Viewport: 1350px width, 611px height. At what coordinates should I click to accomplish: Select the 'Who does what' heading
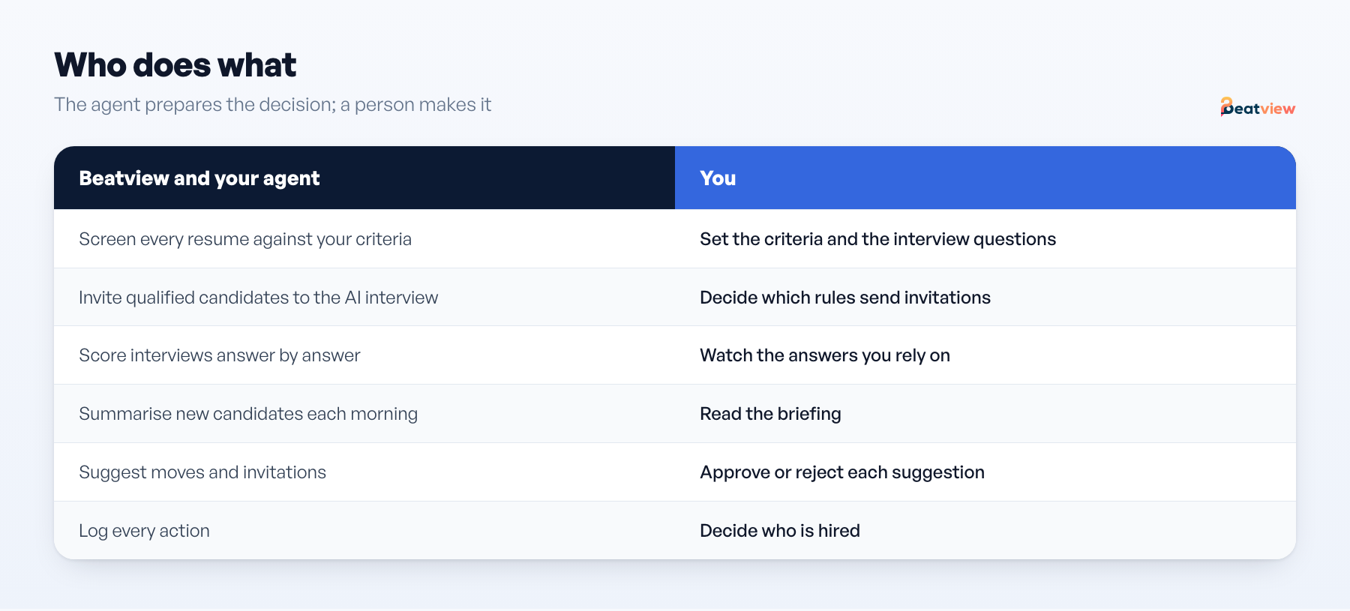tap(175, 65)
